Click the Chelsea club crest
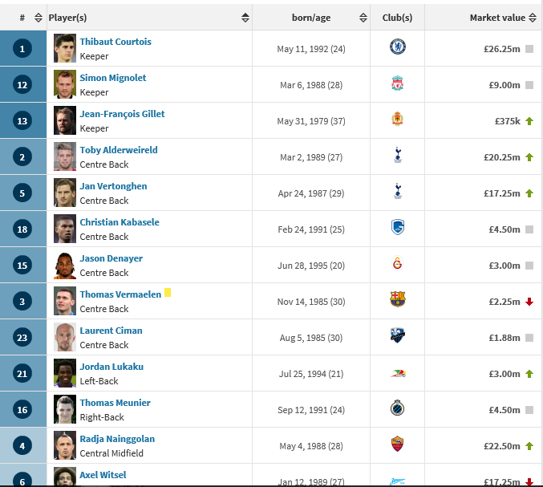The image size is (543, 487). point(398,47)
